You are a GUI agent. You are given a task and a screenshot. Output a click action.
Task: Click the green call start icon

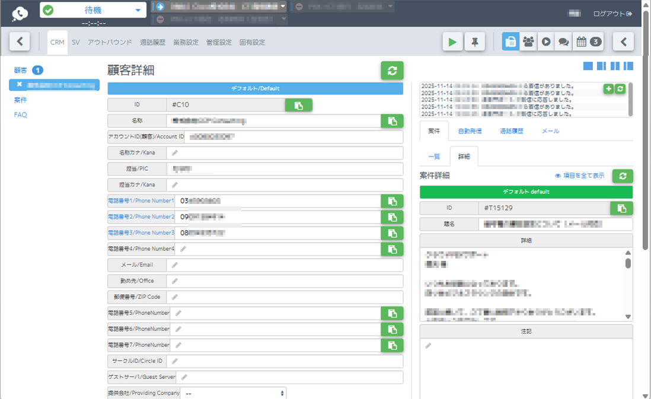pos(452,42)
